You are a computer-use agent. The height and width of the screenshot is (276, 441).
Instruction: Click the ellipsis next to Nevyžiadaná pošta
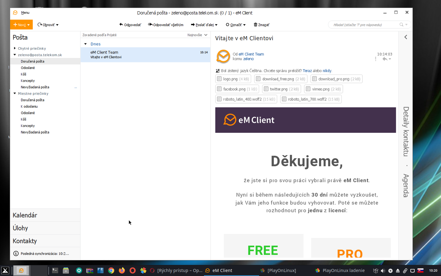pos(76,87)
